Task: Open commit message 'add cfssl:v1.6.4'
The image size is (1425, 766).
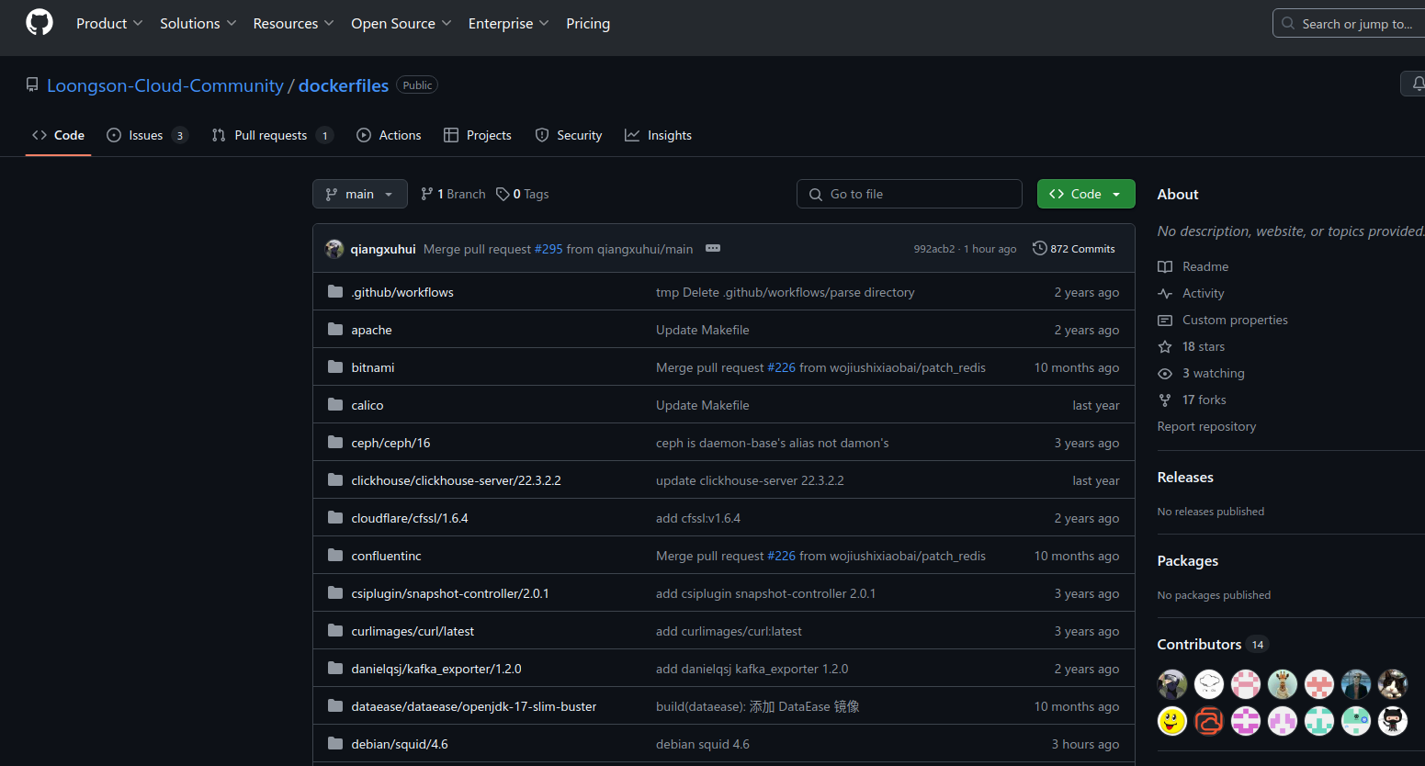Action: pos(698,518)
